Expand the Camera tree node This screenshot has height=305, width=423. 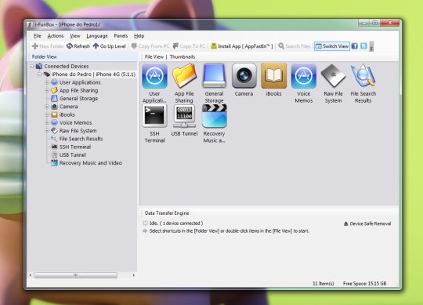pyautogui.click(x=47, y=107)
